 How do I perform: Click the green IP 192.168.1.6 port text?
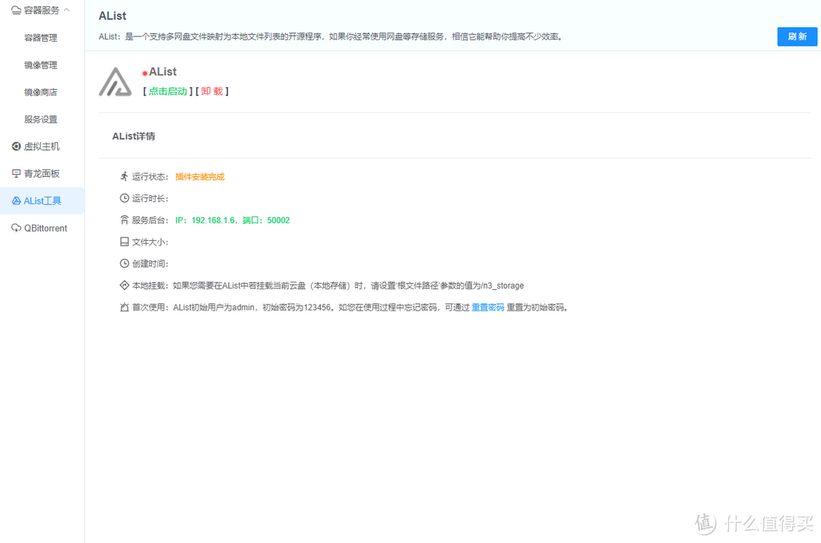(x=233, y=220)
